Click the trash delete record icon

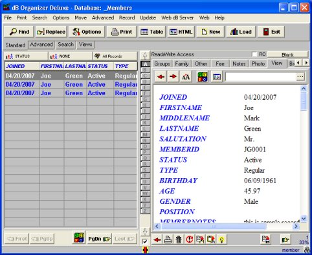pyautogui.click(x=179, y=239)
